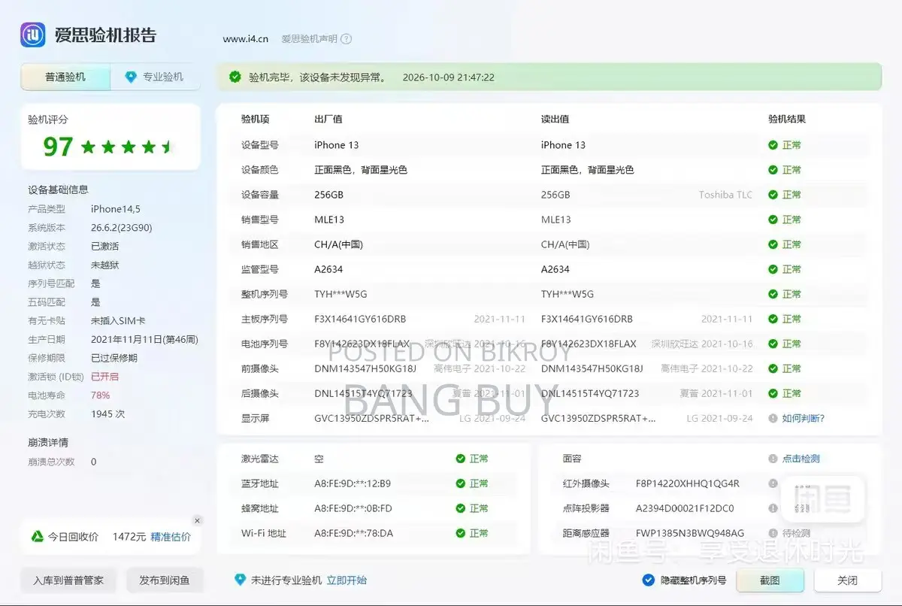902x606 pixels.
Task: Click the 正常 check icon in 设备颜色 row
Action: coord(773,170)
